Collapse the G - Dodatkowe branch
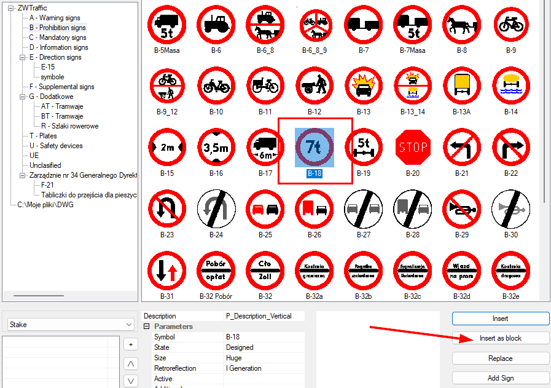Image resolution: width=551 pixels, height=388 pixels. (x=23, y=97)
